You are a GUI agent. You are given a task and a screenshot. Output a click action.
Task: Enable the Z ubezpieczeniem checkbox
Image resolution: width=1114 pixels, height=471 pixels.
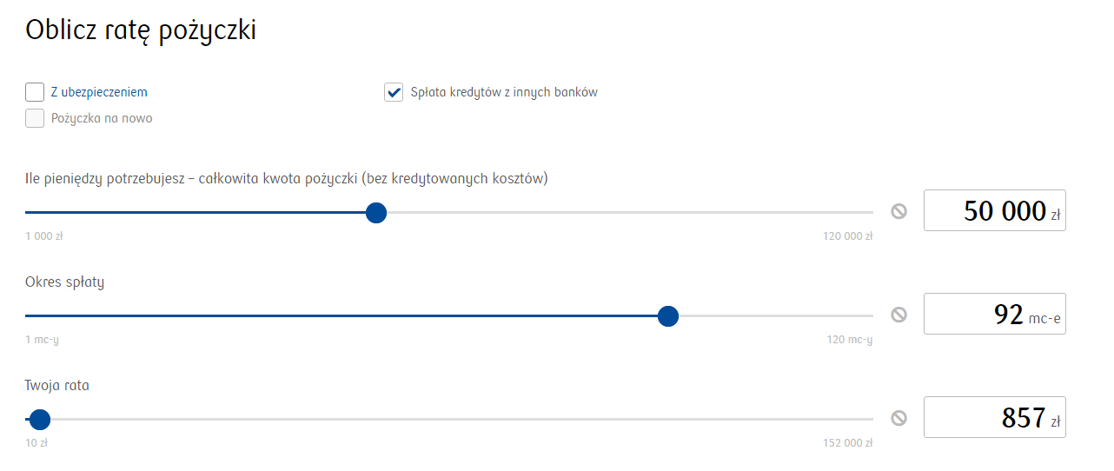coord(35,92)
